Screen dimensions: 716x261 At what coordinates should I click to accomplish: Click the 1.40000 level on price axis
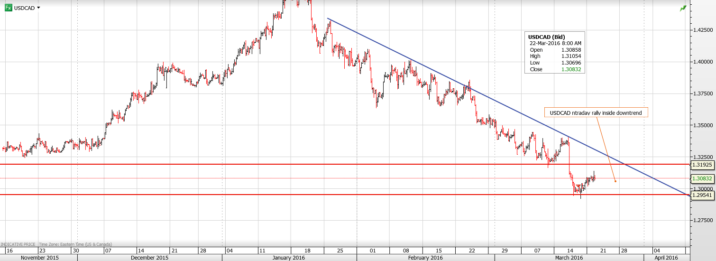(x=702, y=62)
